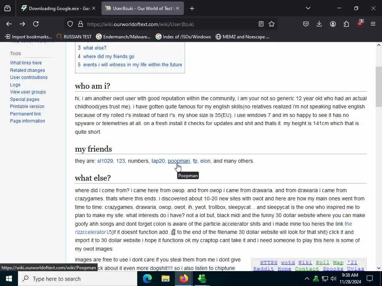The height and width of the screenshot is (286, 382).
Task: Open friend link elon
Action: 205,161
